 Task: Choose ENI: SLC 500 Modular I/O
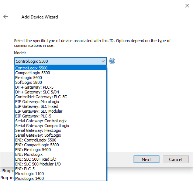click(61, 164)
